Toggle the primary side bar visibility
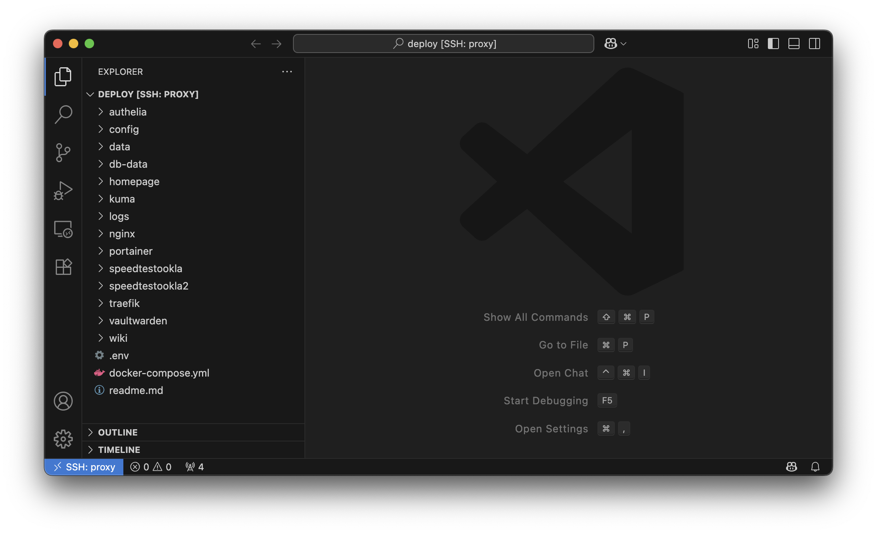The width and height of the screenshot is (877, 534). coord(773,44)
